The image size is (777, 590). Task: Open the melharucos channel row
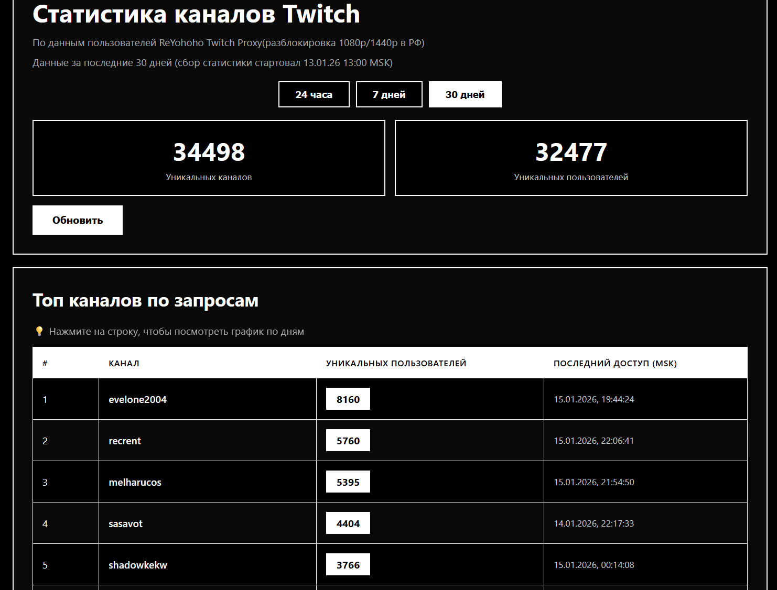tap(390, 482)
